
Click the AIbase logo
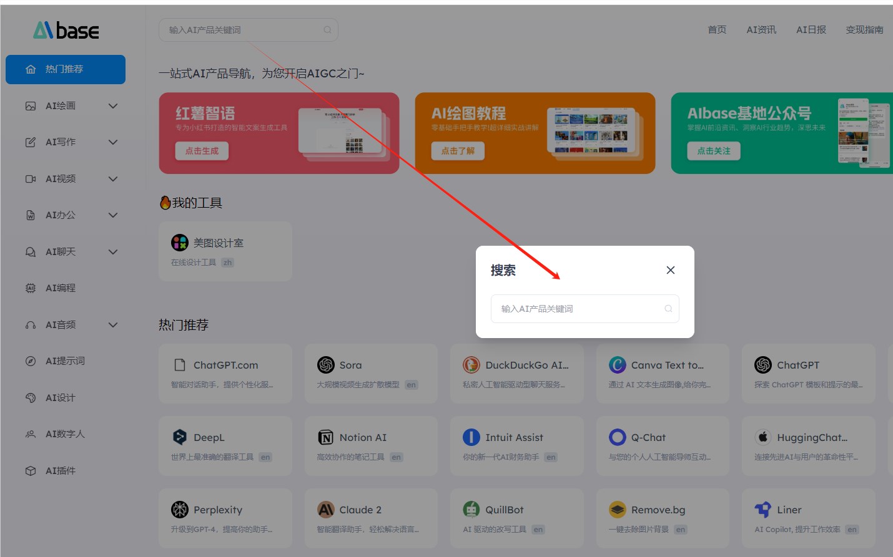[x=66, y=30]
